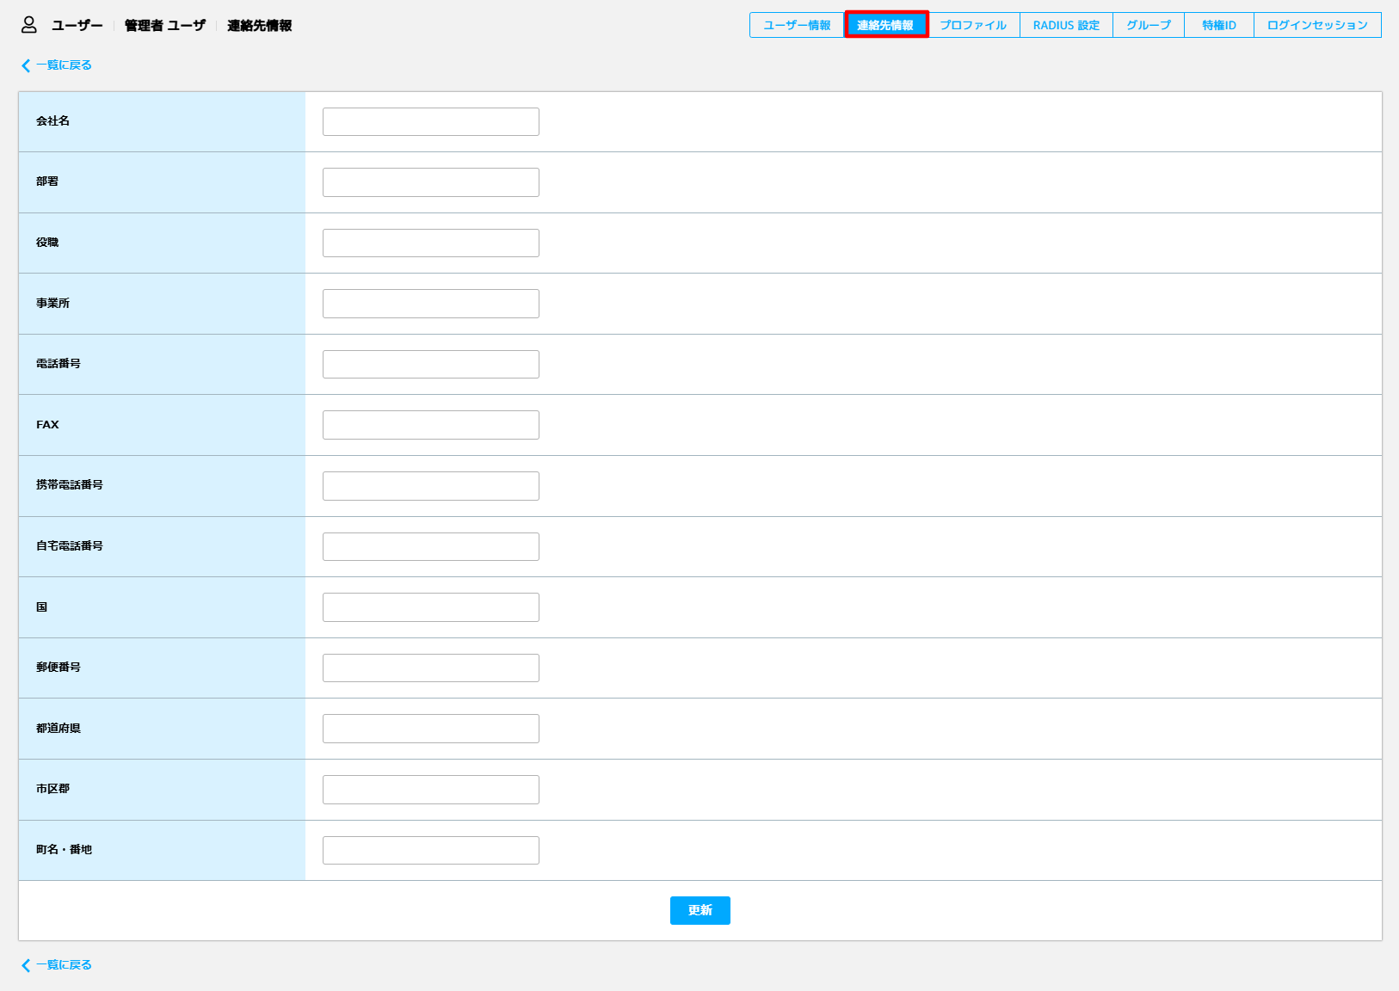Focus the 役職 input field

point(431,243)
